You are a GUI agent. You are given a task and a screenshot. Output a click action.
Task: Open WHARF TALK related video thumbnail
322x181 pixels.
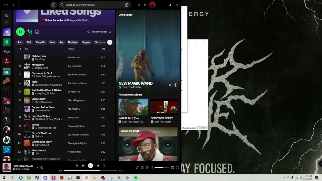133,107
